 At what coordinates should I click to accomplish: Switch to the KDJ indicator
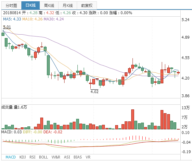coord(23,157)
